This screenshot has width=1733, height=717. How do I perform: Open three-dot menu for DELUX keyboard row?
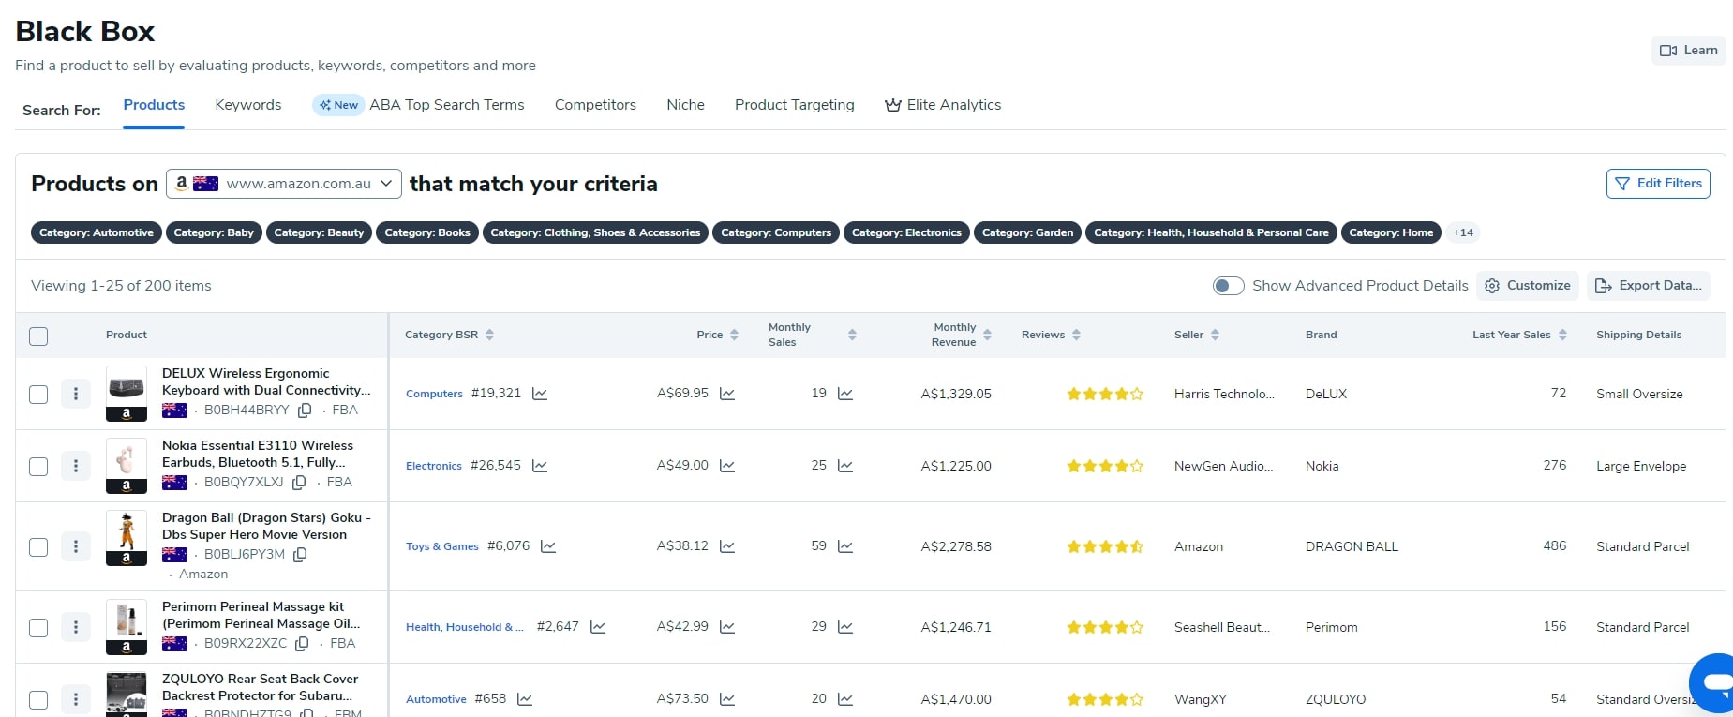click(76, 394)
